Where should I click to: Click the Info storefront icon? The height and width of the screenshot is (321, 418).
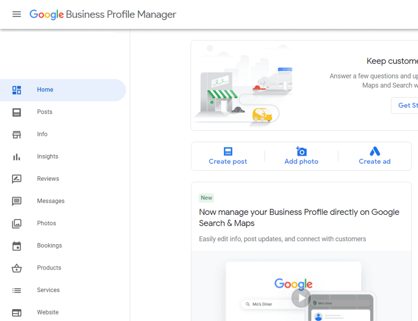16,135
